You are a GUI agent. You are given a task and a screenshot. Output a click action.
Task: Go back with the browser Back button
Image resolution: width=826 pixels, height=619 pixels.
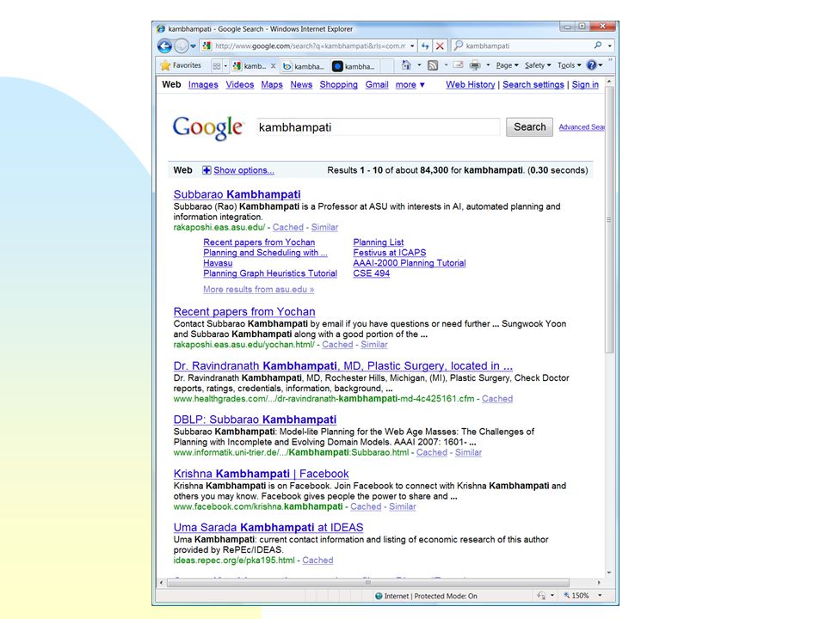pyautogui.click(x=164, y=46)
